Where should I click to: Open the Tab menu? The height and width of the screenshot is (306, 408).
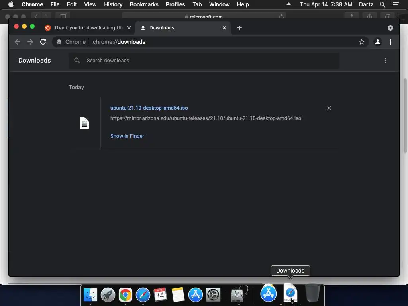pos(197,4)
